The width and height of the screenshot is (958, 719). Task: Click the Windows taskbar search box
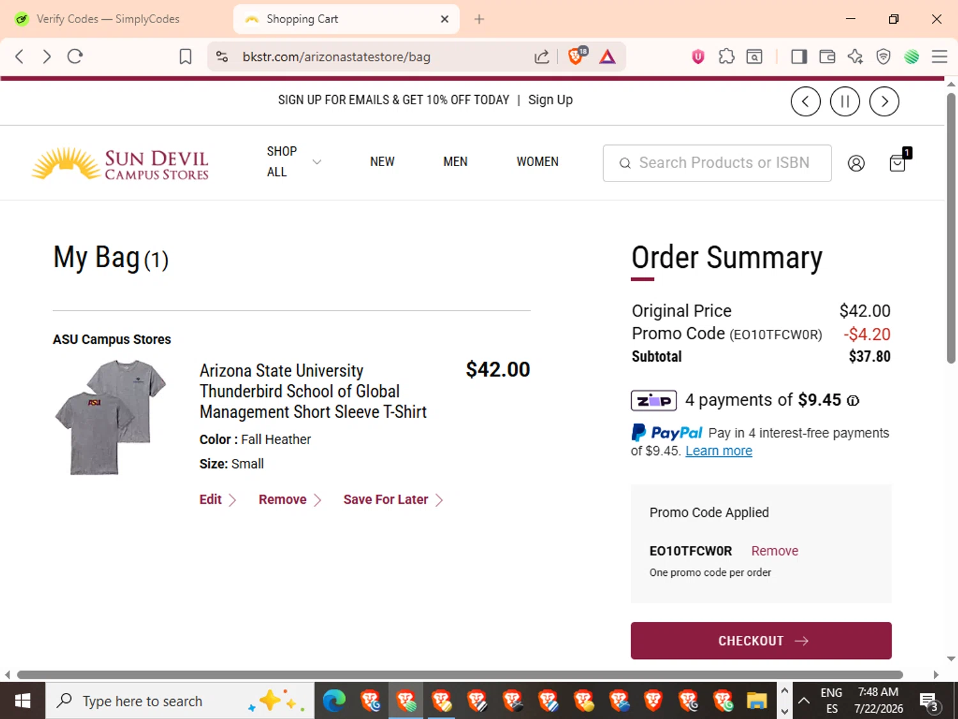(x=179, y=701)
